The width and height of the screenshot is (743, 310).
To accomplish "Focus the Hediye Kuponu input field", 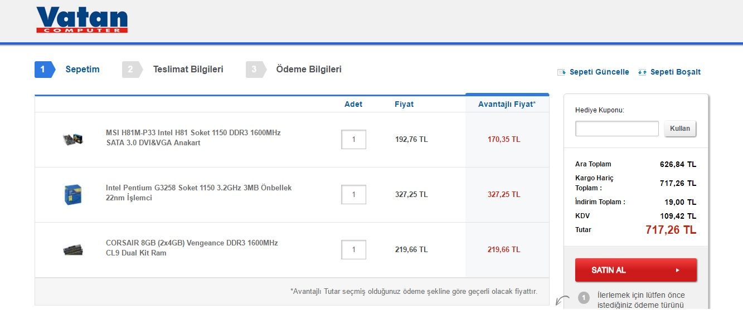I will pyautogui.click(x=616, y=129).
